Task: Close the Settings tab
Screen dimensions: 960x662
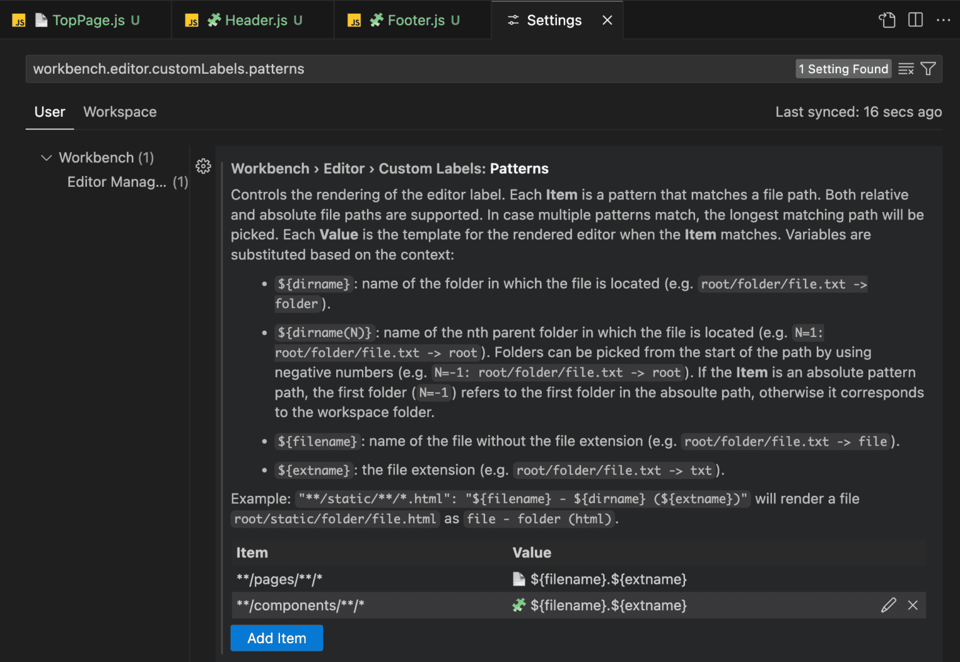Action: [607, 21]
